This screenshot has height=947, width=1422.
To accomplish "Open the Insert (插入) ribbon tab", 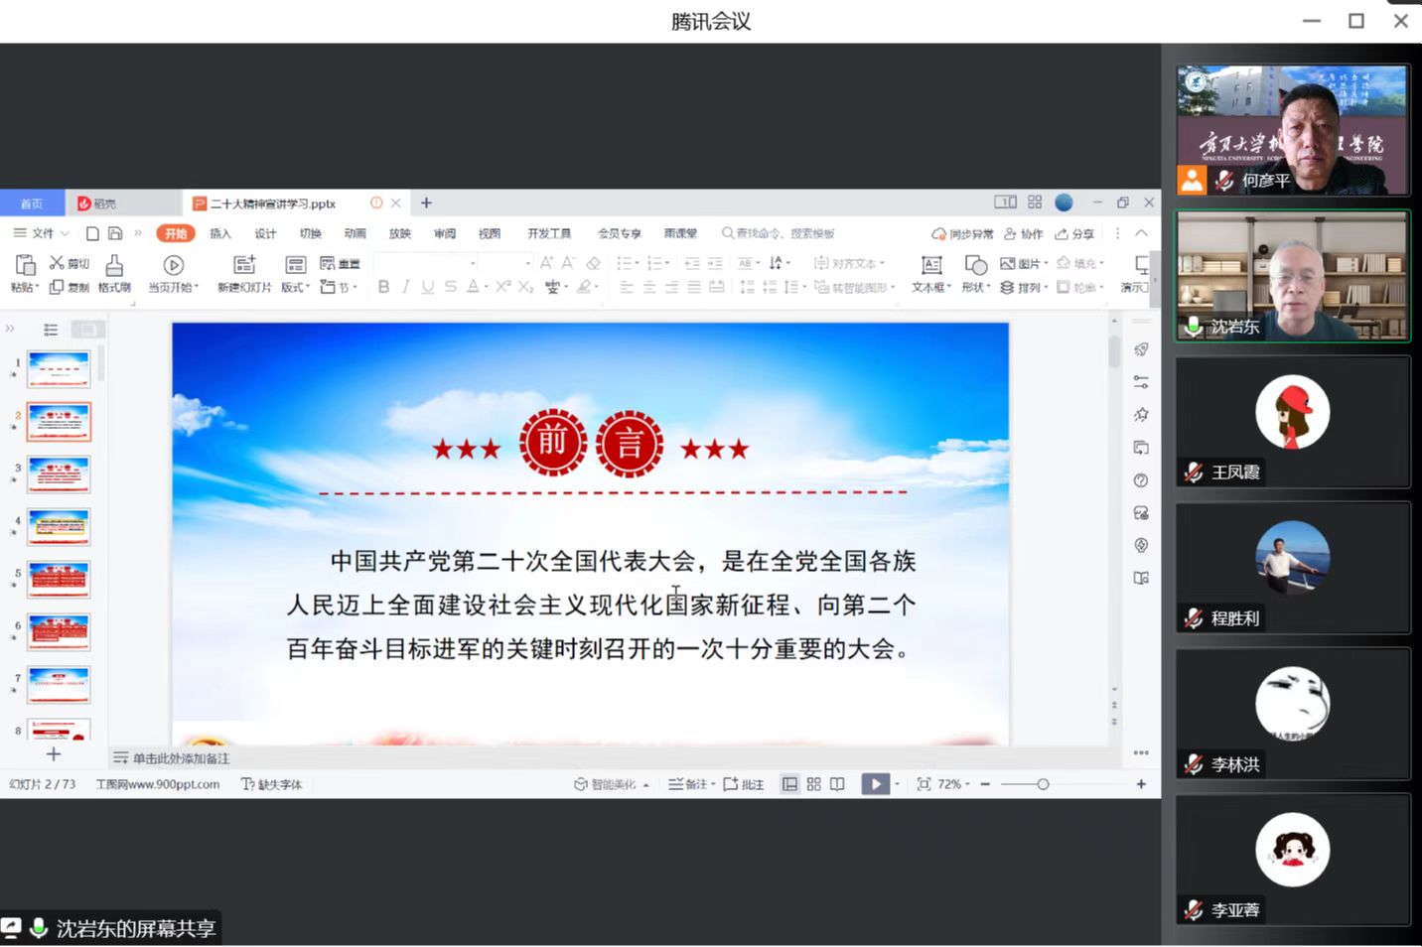I will click(220, 233).
